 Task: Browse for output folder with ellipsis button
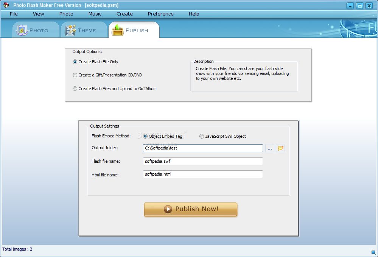(270, 148)
